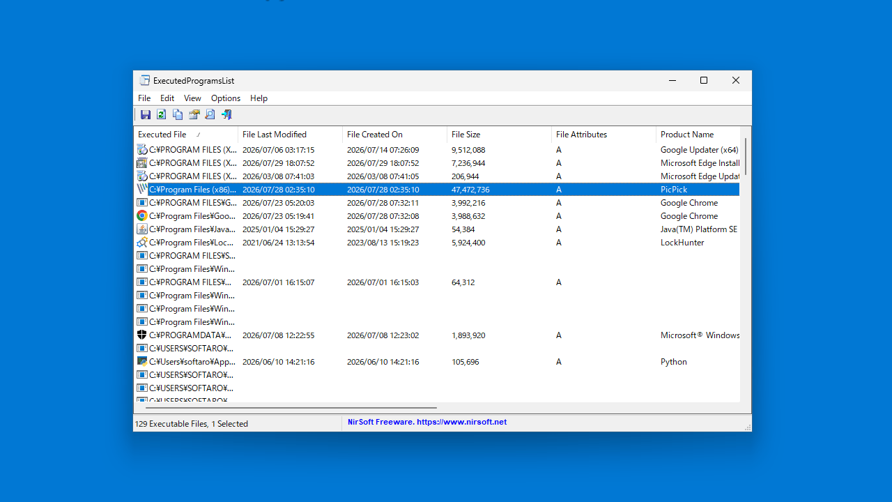
Task: Click the "Java(TM) Platform SE" product cell
Action: point(698,229)
